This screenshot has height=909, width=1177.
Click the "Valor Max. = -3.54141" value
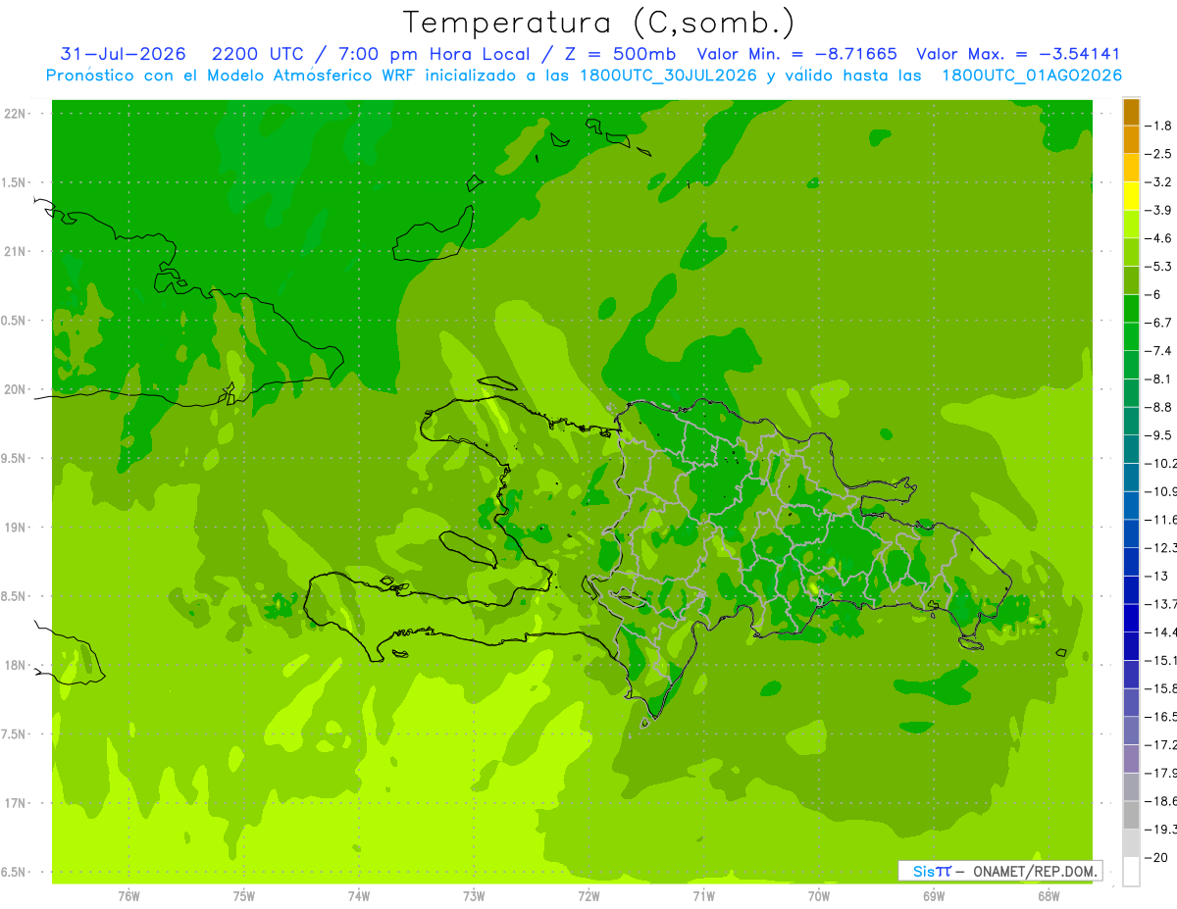pos(1018,54)
